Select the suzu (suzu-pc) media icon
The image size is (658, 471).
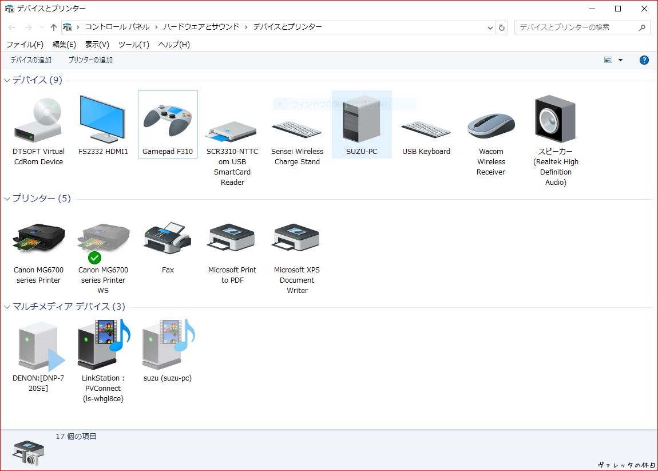(168, 344)
